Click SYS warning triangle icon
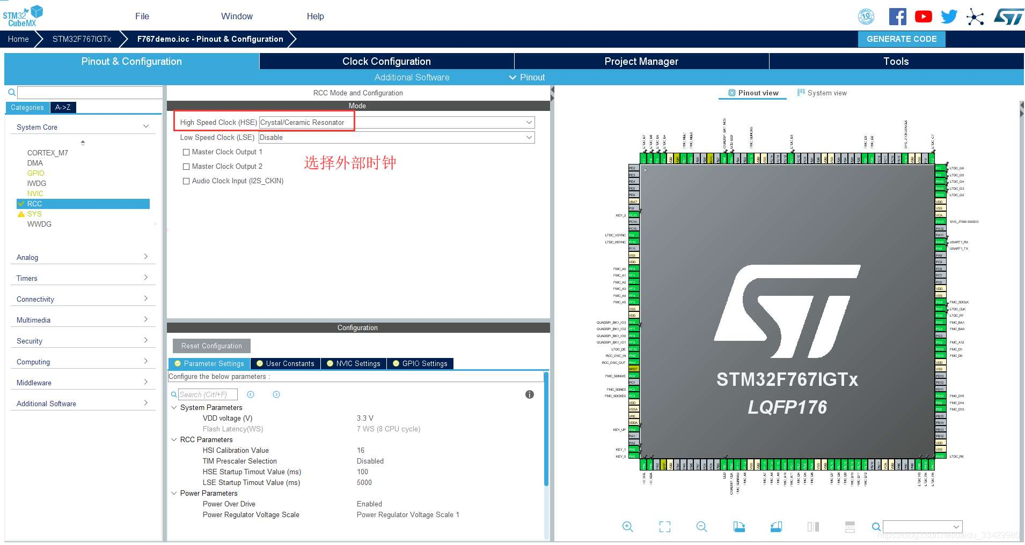The width and height of the screenshot is (1025, 545). 21,214
